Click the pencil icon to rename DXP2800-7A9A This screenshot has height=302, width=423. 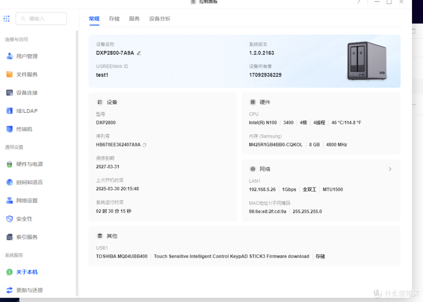[x=139, y=53]
